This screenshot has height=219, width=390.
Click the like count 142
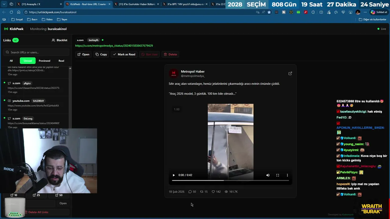click(216, 192)
